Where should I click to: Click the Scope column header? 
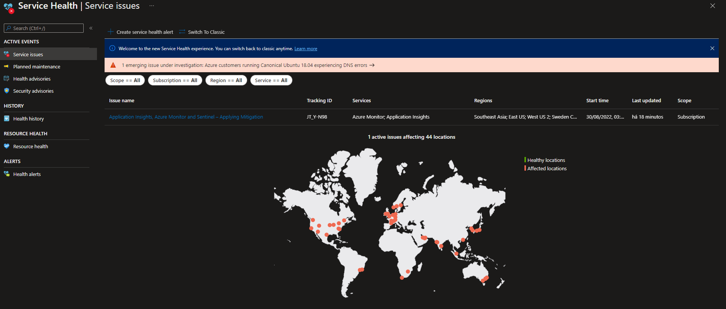coord(684,100)
